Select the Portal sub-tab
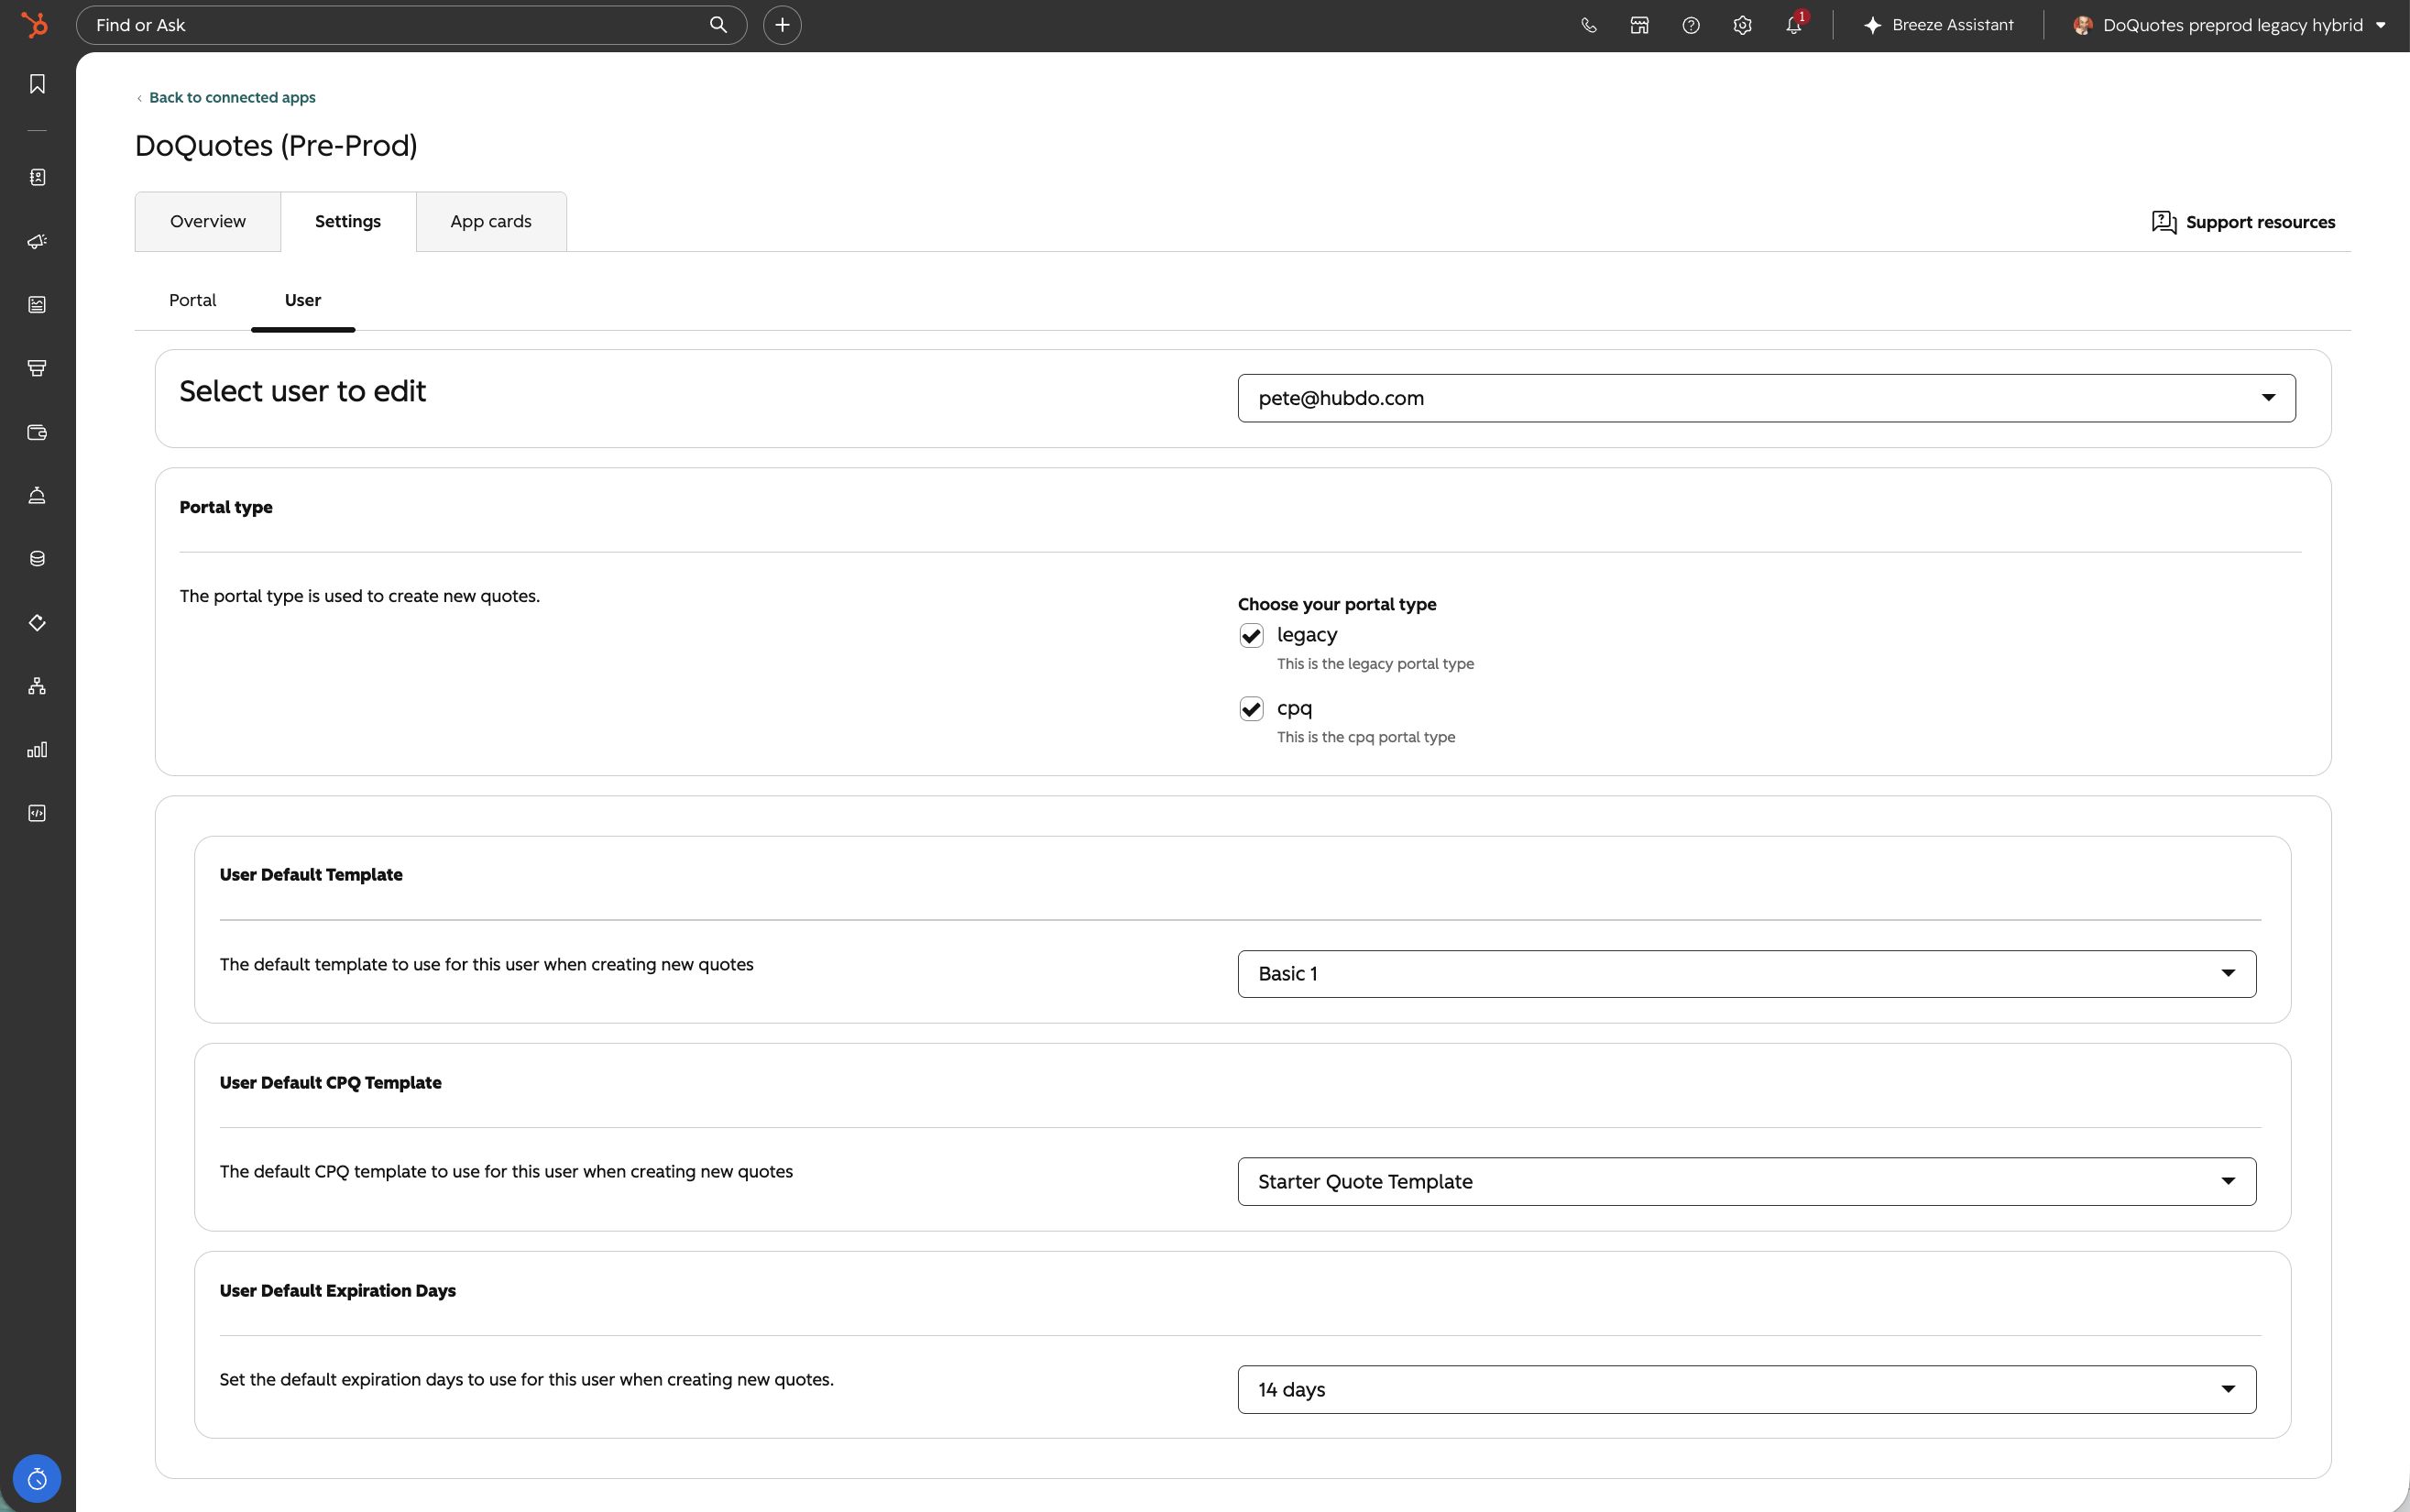 pyautogui.click(x=192, y=300)
